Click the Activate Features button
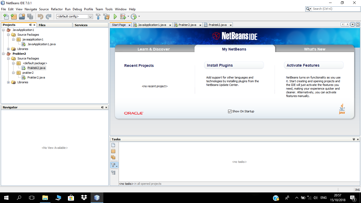Image resolution: width=361 pixels, height=203 pixels. [314, 65]
